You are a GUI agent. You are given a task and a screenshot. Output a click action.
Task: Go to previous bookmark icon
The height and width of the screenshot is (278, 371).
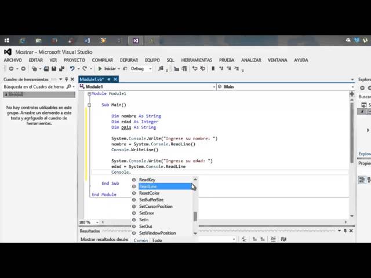coord(221,68)
